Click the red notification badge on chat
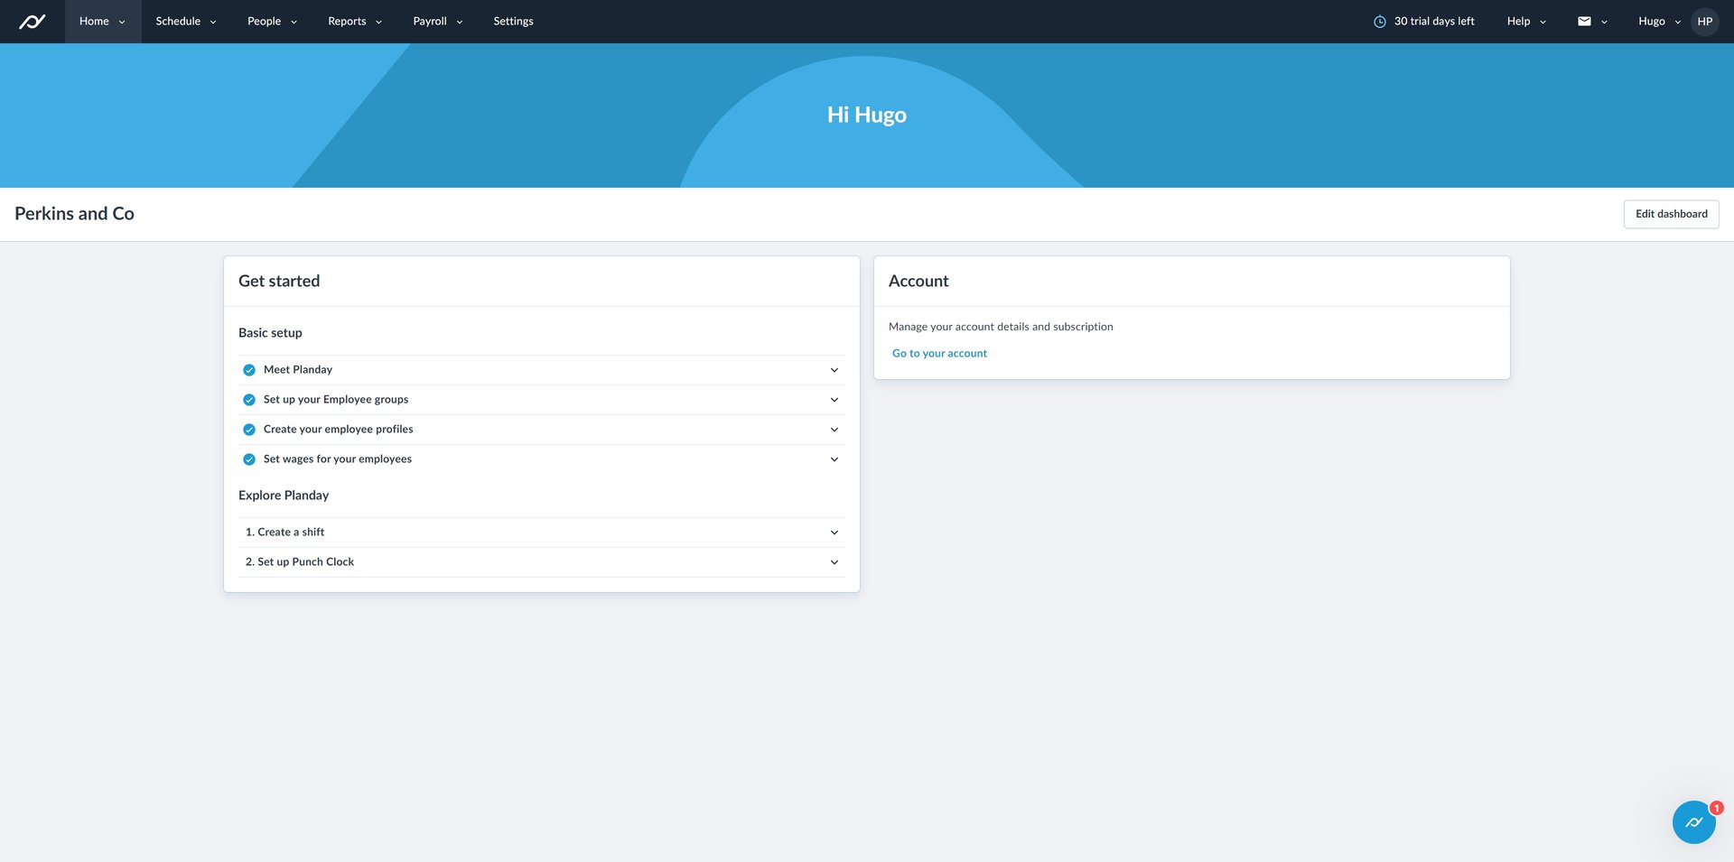The width and height of the screenshot is (1734, 862). point(1716,808)
